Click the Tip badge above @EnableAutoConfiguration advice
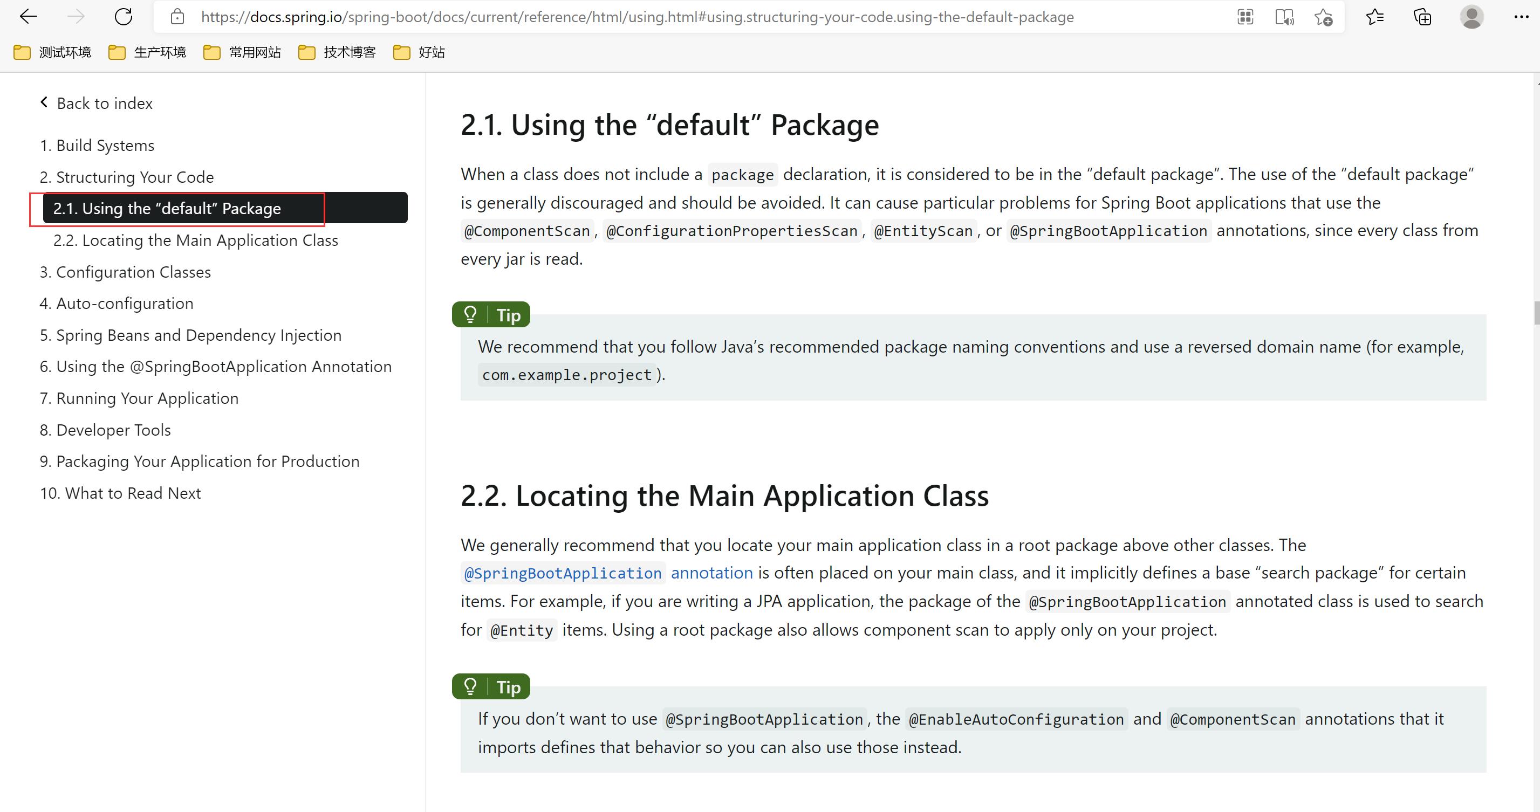The width and height of the screenshot is (1540, 812). 491,686
